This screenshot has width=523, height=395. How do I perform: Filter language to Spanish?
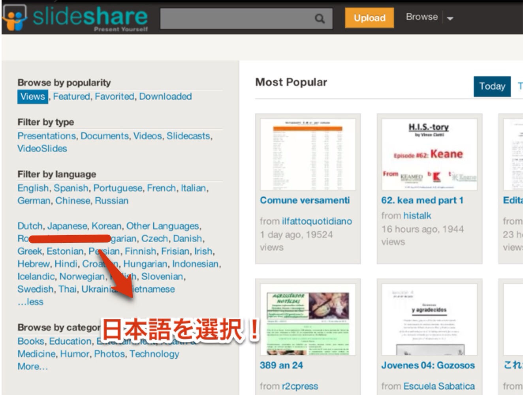tap(71, 188)
